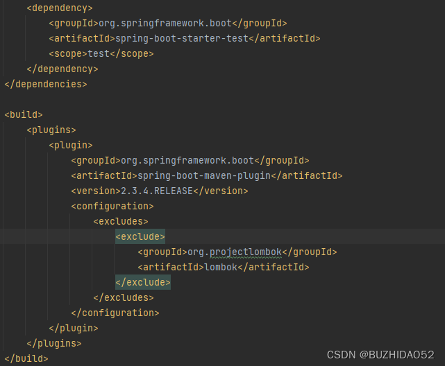445x366 pixels.
Task: Click the opening <excludes> tag
Action: 121,222
